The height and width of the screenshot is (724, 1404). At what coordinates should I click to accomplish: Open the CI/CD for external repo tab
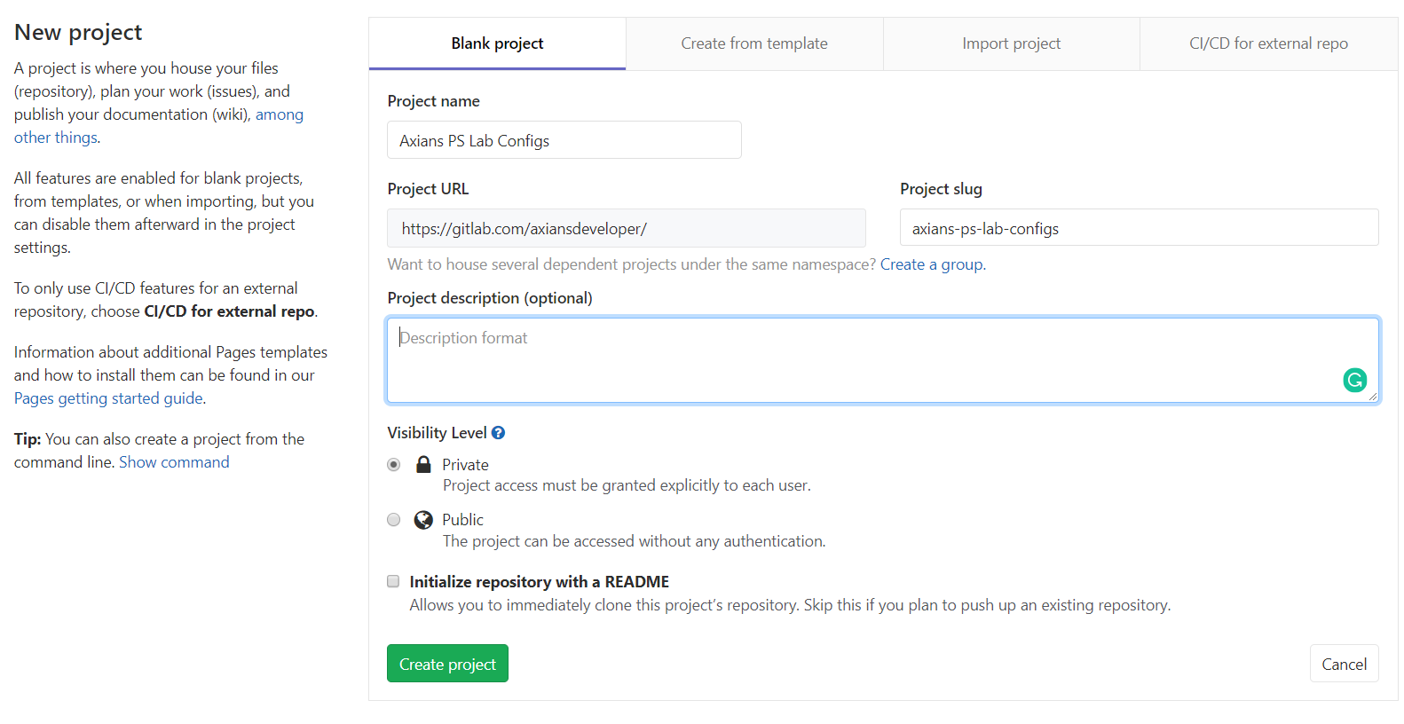tap(1267, 43)
